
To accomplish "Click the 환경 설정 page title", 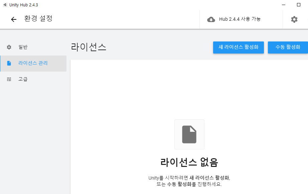I will tap(38, 18).
